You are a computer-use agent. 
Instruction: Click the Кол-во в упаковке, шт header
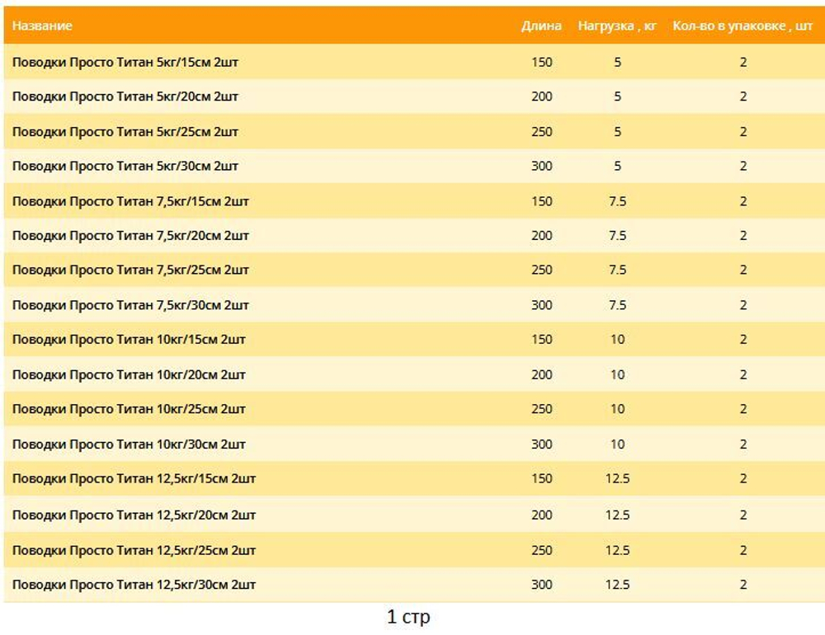coord(743,26)
